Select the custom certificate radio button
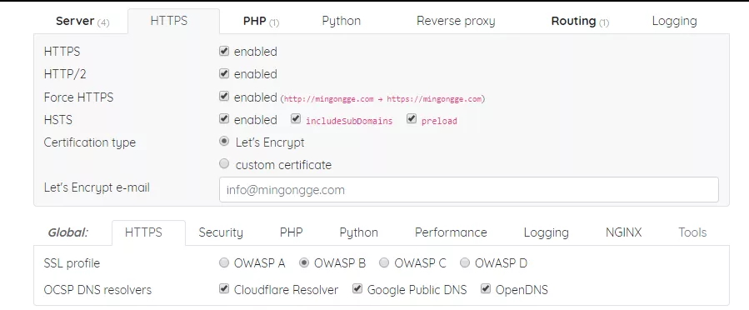749x310 pixels. coord(224,164)
